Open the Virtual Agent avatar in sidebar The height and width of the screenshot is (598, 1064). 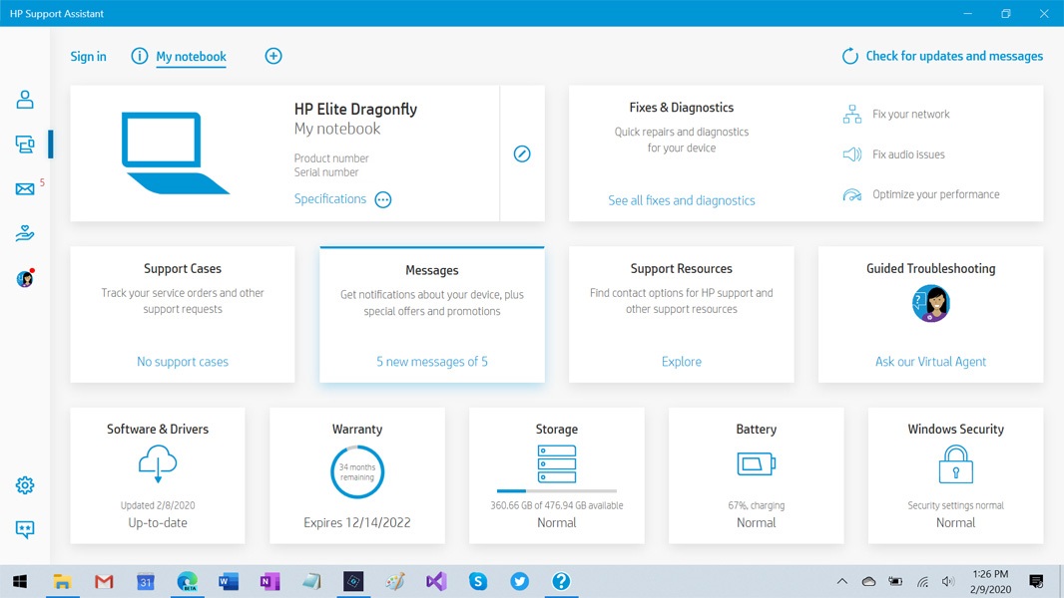[x=25, y=279]
